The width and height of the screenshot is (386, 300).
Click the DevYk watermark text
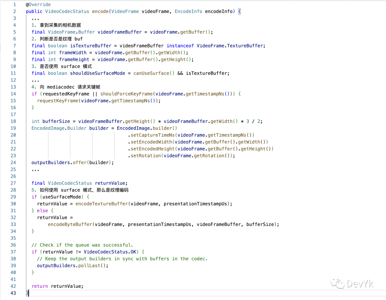(360, 284)
